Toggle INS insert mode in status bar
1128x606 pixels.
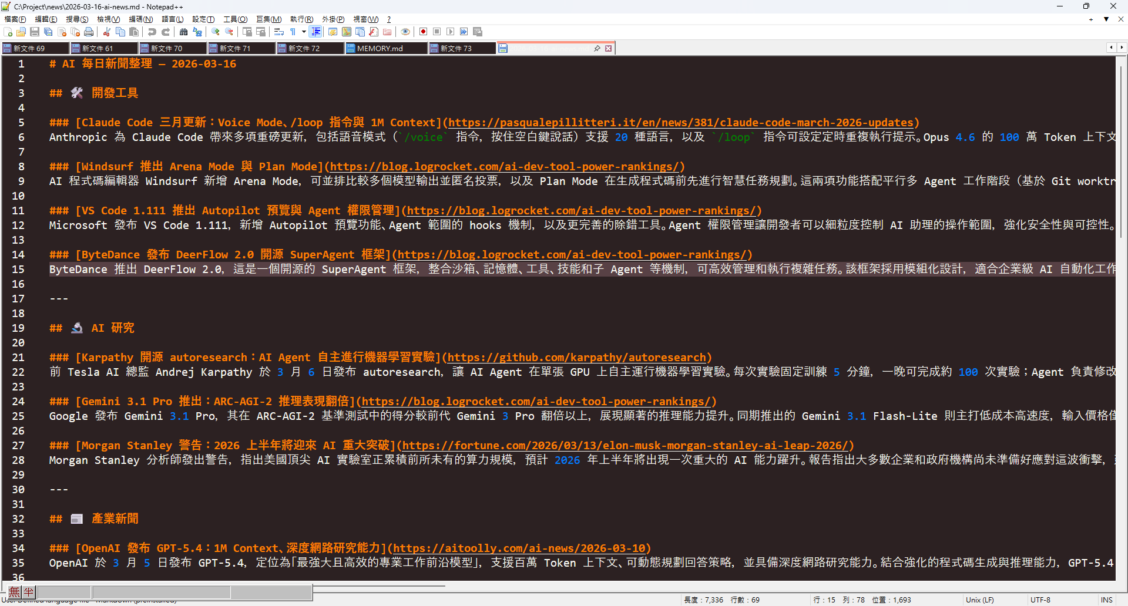click(x=1107, y=600)
